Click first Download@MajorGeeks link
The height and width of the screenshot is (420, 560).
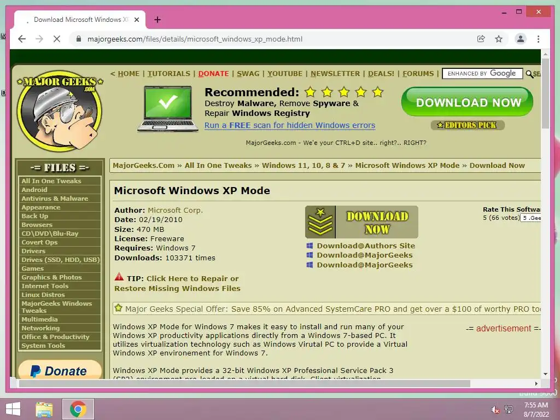[365, 255]
